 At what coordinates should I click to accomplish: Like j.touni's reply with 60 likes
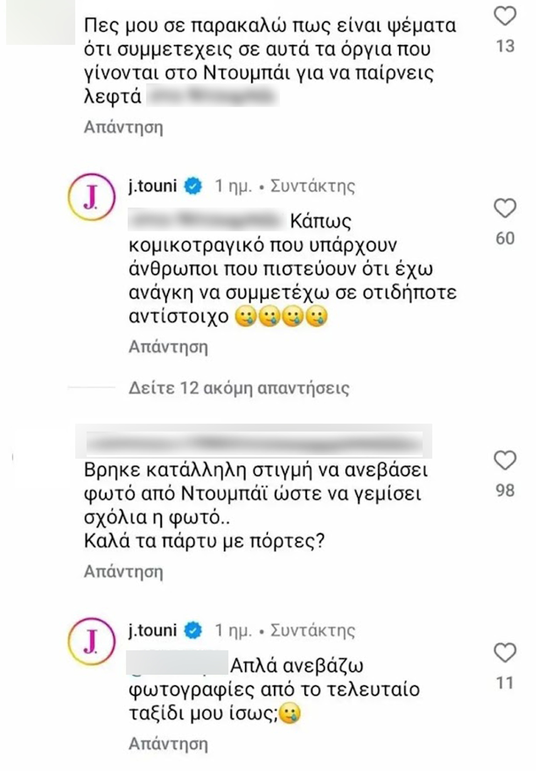click(x=505, y=209)
